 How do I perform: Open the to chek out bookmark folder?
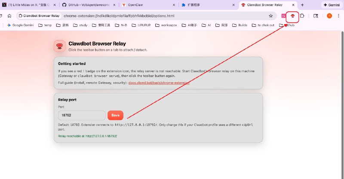coord(263,25)
